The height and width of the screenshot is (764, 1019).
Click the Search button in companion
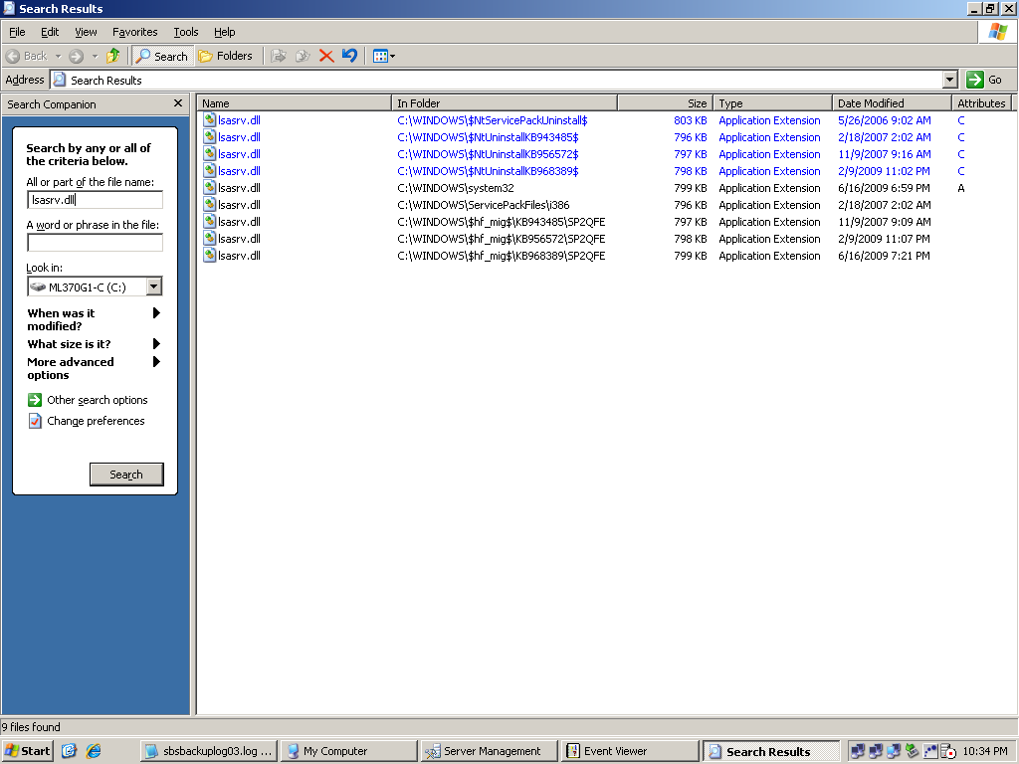click(126, 475)
